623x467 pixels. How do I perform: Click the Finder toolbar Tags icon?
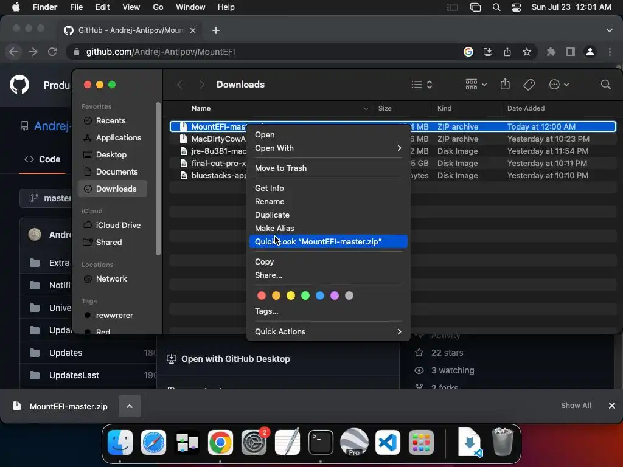pos(529,84)
